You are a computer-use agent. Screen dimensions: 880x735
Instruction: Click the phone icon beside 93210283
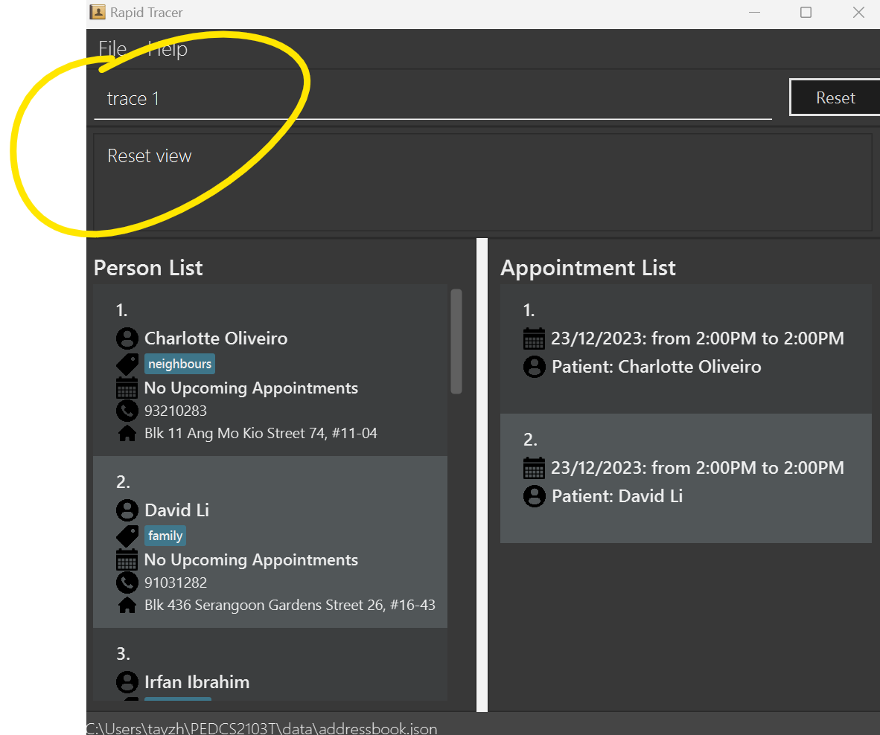[127, 411]
